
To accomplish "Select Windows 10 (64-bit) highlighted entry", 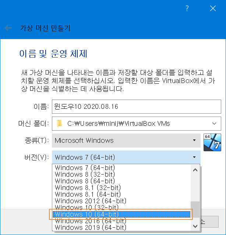I will tap(121, 214).
